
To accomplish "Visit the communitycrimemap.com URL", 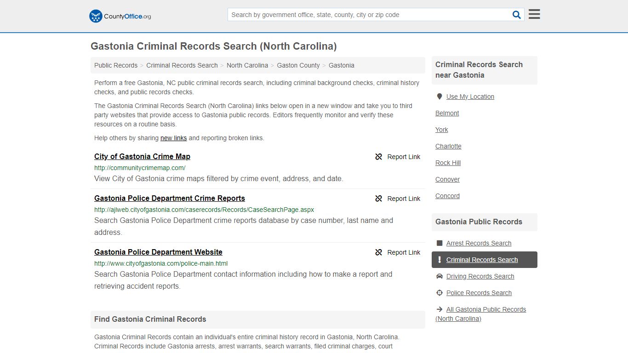I will pyautogui.click(x=140, y=168).
